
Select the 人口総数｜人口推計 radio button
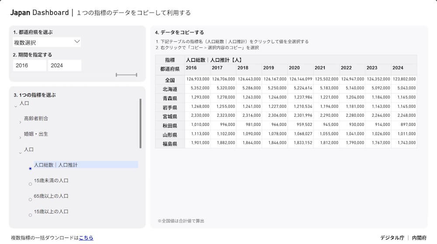tap(30, 168)
